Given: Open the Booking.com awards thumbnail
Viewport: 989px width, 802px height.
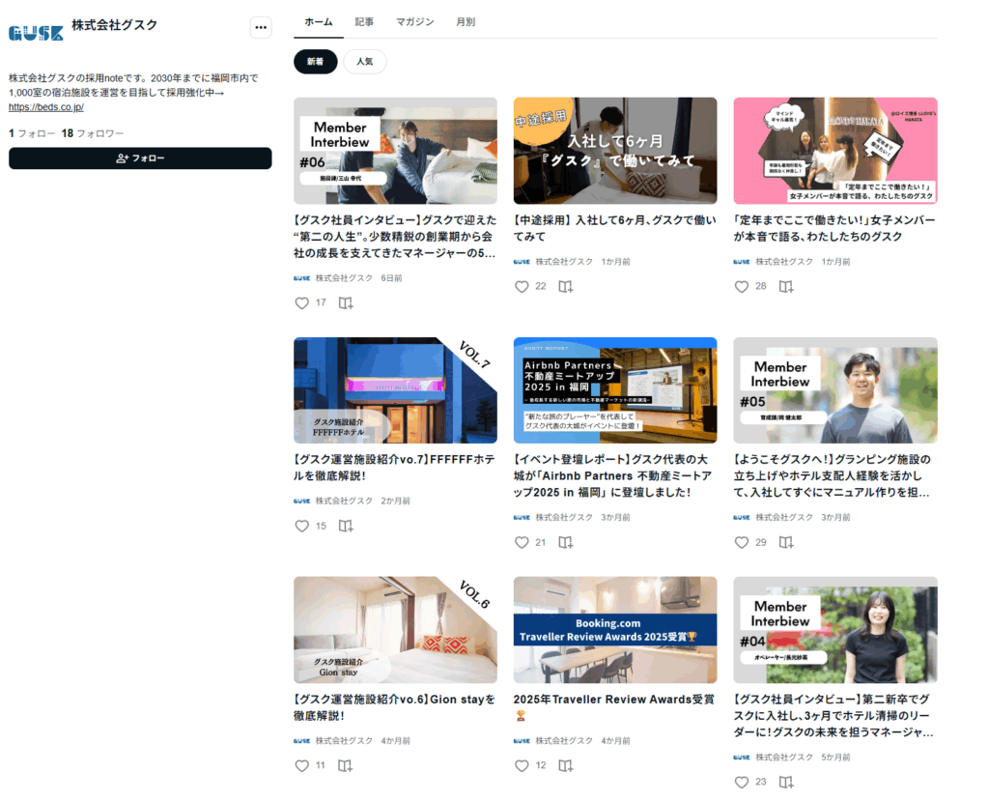Looking at the screenshot, I should point(615,630).
